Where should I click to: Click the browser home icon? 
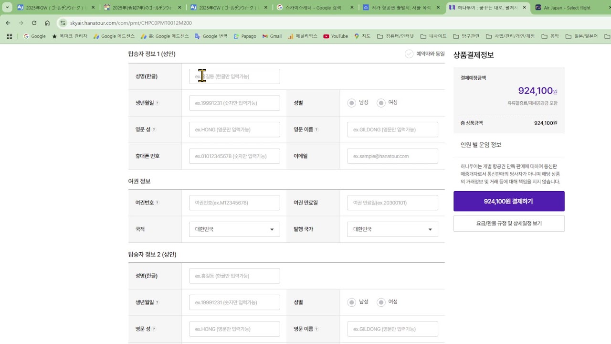point(47,23)
